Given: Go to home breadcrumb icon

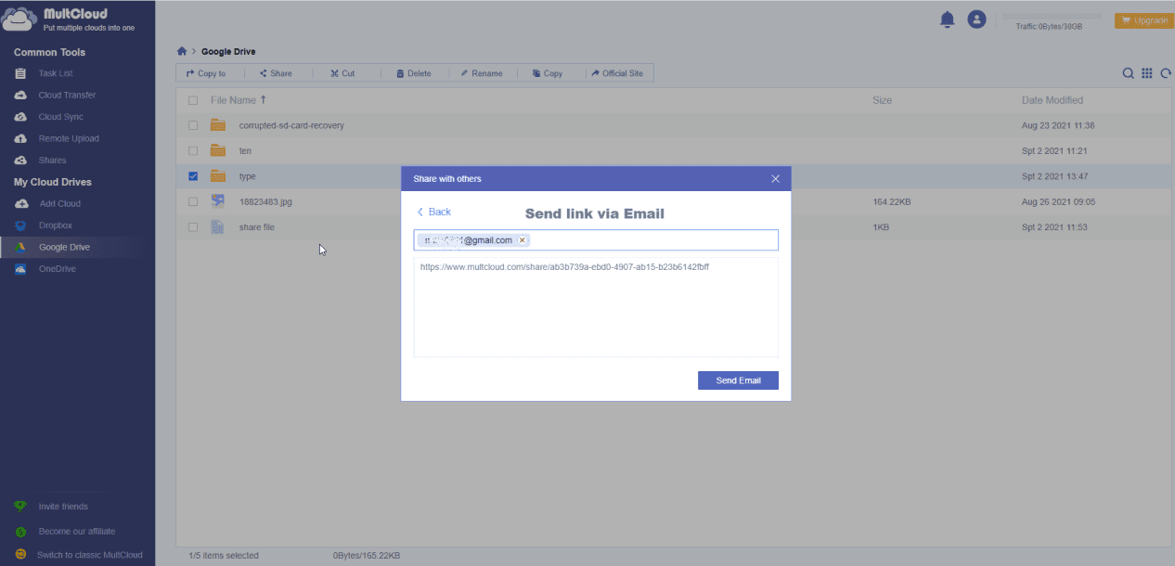Looking at the screenshot, I should [182, 52].
